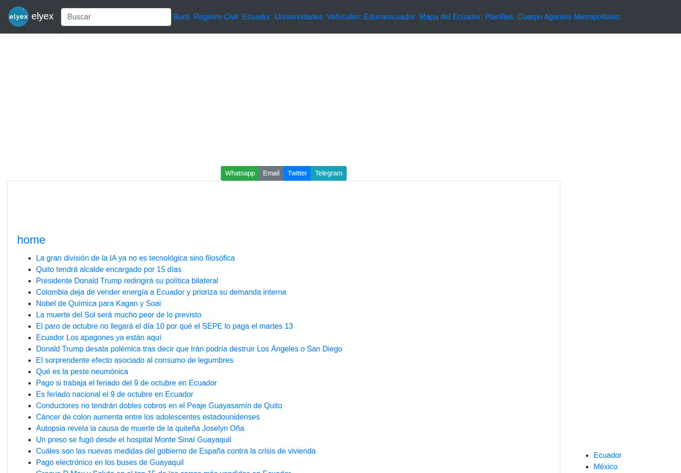681x473 pixels.
Task: Share through Telegram button
Action: coord(329,173)
